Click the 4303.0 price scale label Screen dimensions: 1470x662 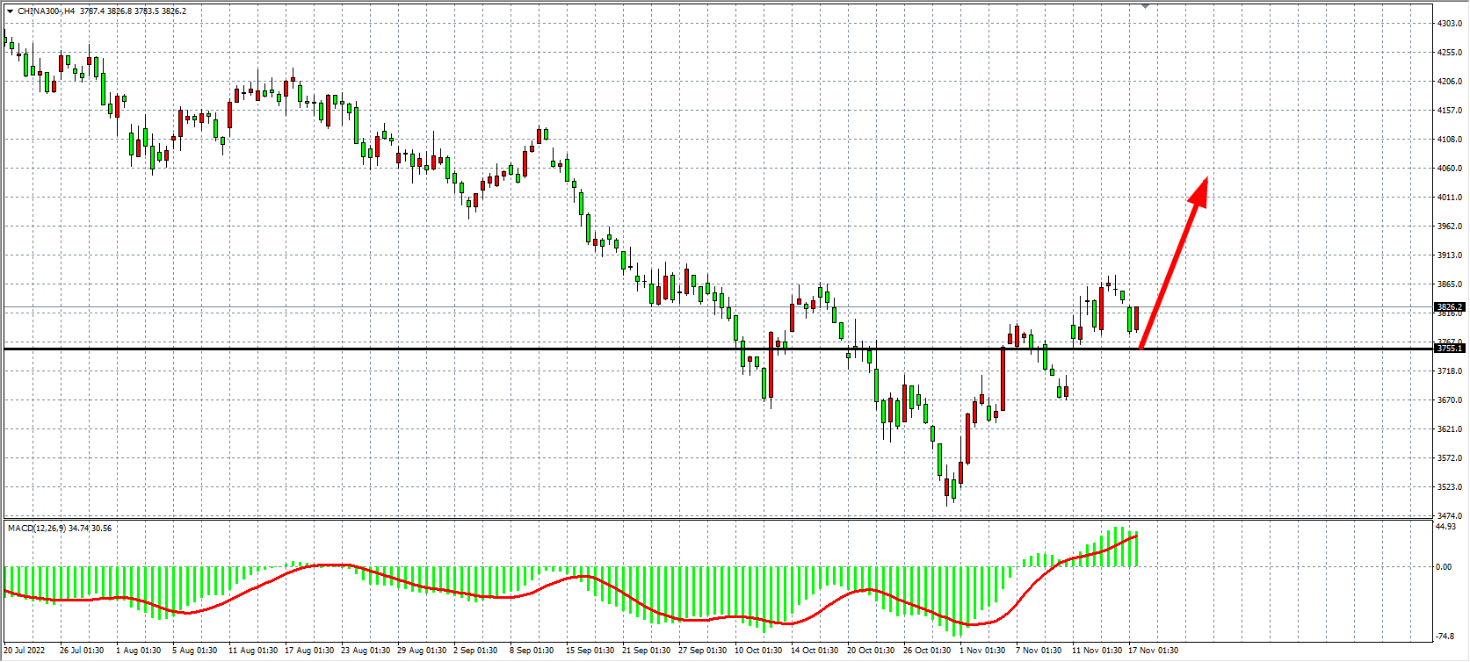click(1449, 24)
